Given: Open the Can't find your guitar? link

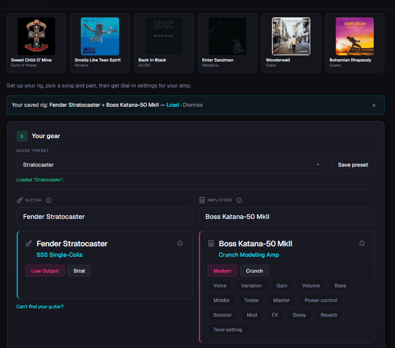Looking at the screenshot, I should [40, 307].
